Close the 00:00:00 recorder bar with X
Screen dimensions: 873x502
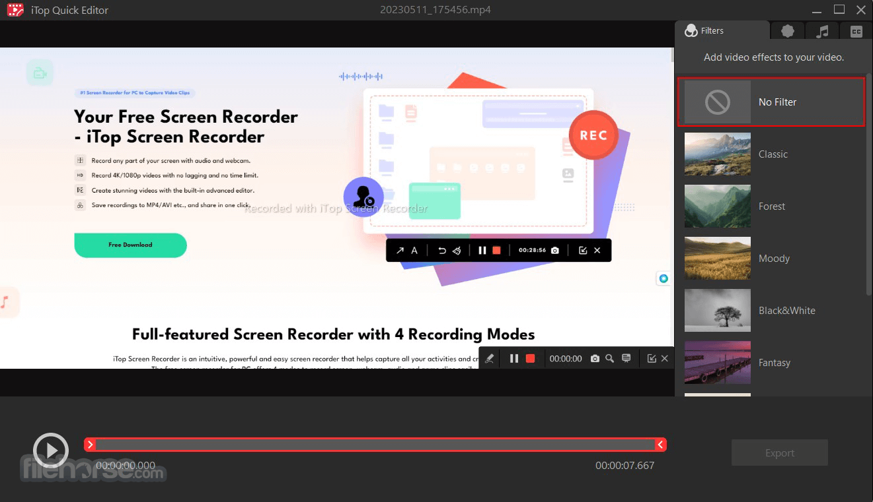[x=665, y=358]
